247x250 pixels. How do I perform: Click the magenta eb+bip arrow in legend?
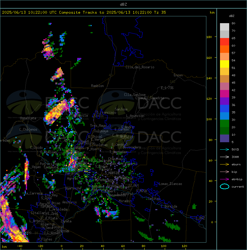coord(224,179)
